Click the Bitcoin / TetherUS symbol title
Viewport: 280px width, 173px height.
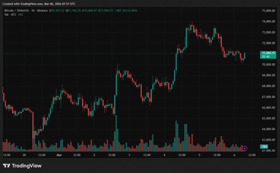tap(18, 10)
